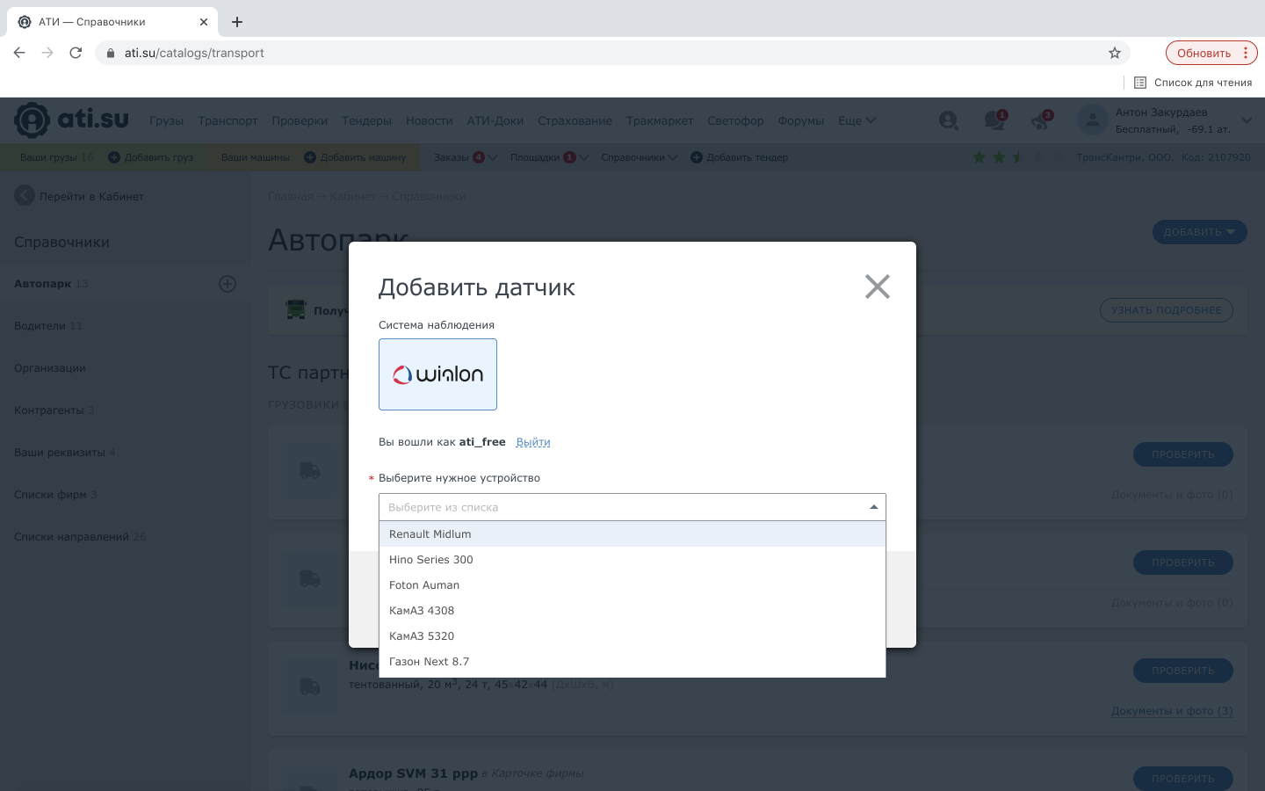
Task: Open the device selection combo box
Action: click(632, 507)
